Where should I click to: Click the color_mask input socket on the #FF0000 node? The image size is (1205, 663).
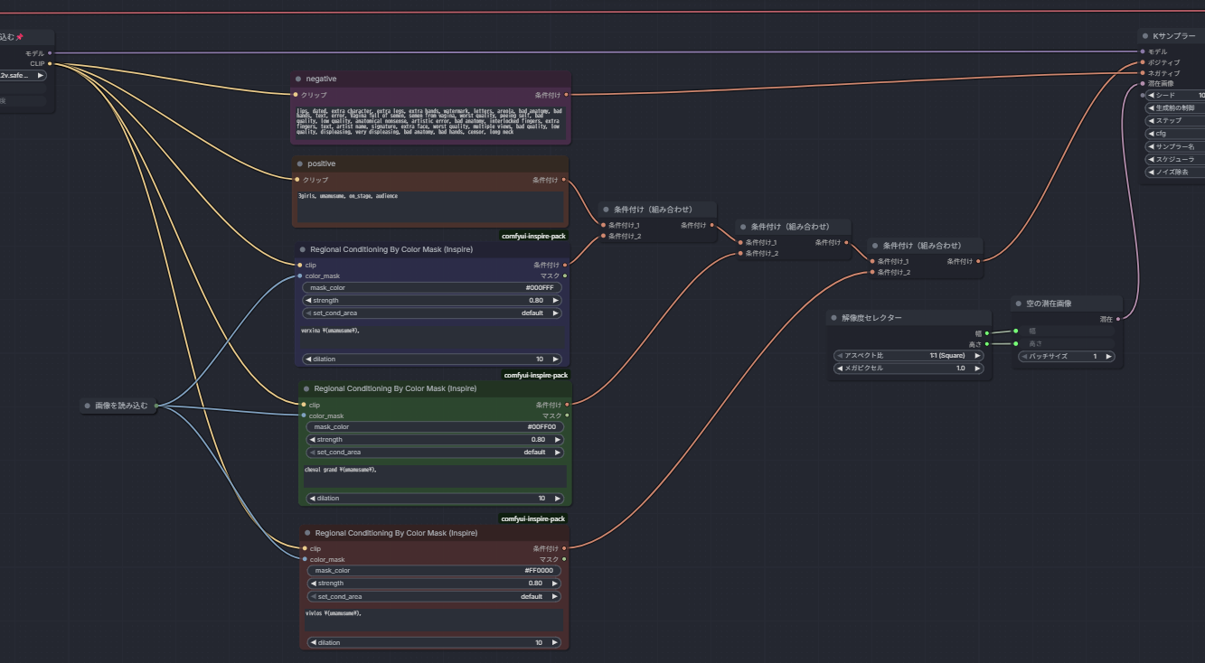click(305, 559)
